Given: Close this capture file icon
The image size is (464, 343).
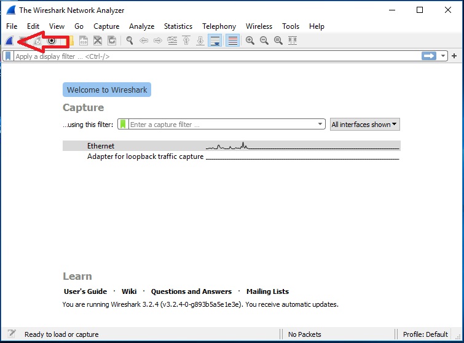Looking at the screenshot, I should 98,40.
